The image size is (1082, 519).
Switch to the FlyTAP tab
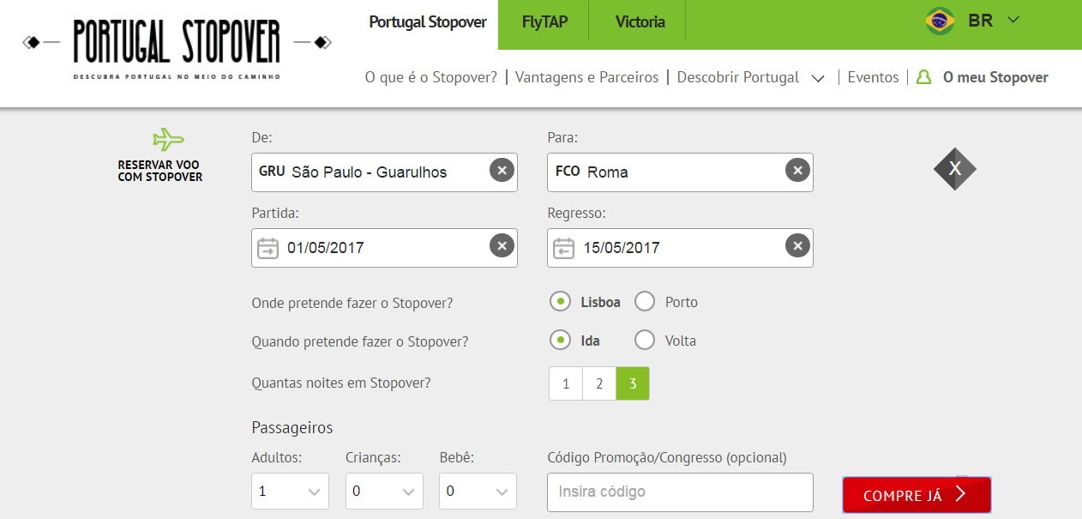544,22
